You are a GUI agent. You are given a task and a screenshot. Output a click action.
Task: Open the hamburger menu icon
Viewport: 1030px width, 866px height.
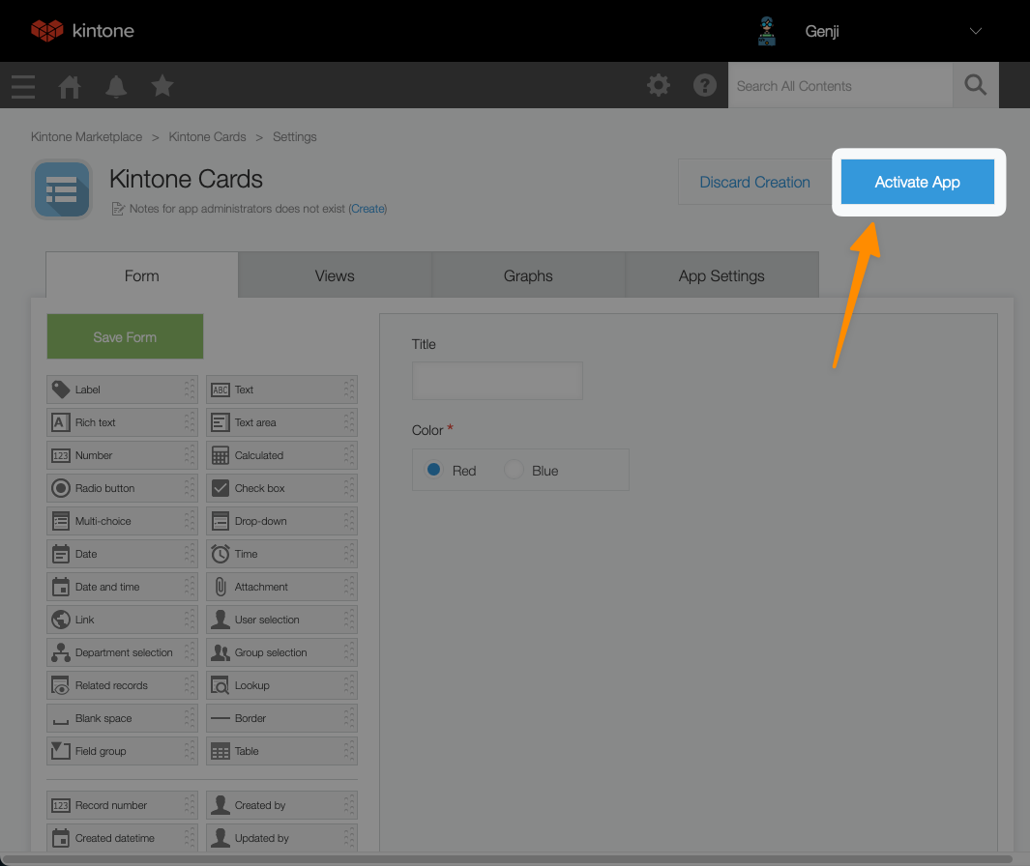point(23,86)
